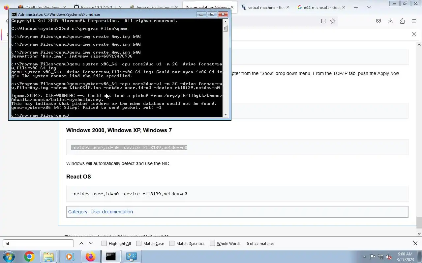
Task: Open Windows Explorer from the taskbar
Action: pos(48,256)
